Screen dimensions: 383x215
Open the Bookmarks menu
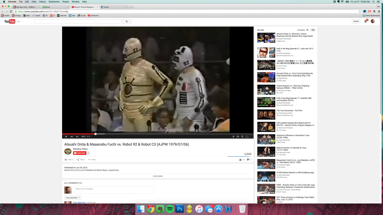[54, 2]
